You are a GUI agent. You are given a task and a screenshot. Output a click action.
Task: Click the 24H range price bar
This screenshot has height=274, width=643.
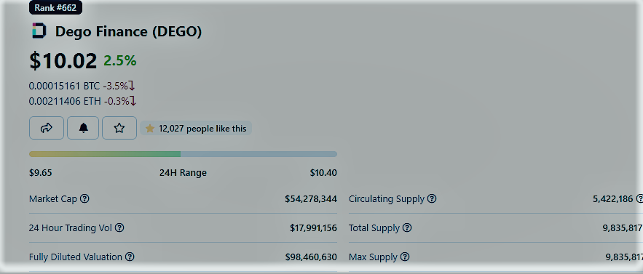point(183,154)
